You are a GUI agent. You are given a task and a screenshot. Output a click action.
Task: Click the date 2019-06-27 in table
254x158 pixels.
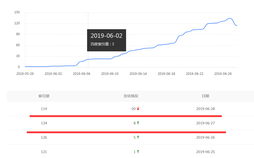[x=205, y=123]
